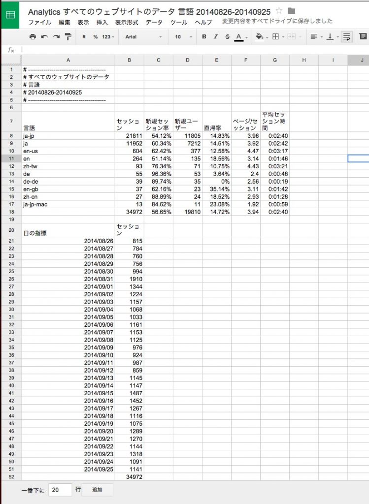Toggle strikethrough formatting
369x504 pixels.
coord(228,36)
